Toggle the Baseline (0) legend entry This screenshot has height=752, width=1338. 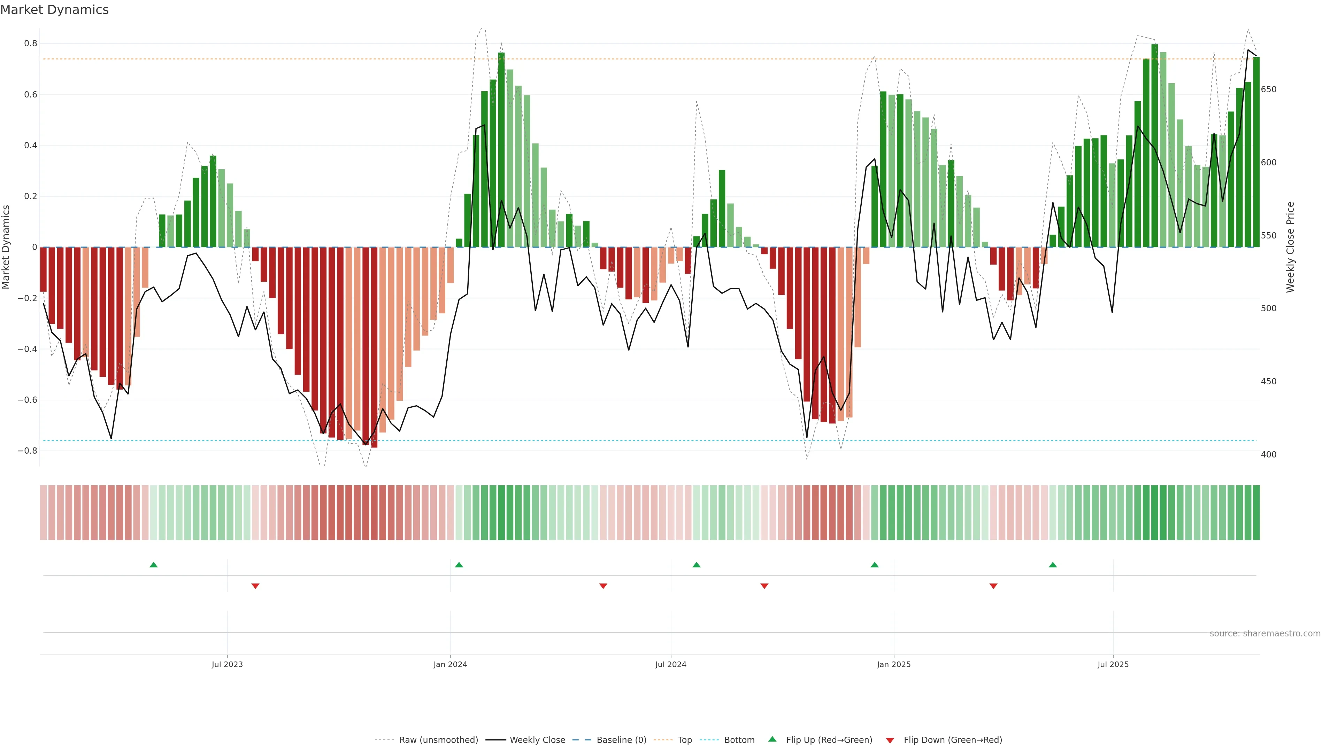point(621,740)
